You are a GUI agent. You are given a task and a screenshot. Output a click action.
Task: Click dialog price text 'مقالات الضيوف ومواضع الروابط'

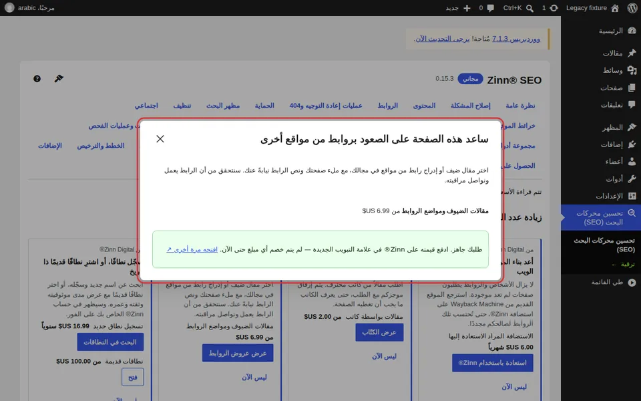click(x=445, y=211)
